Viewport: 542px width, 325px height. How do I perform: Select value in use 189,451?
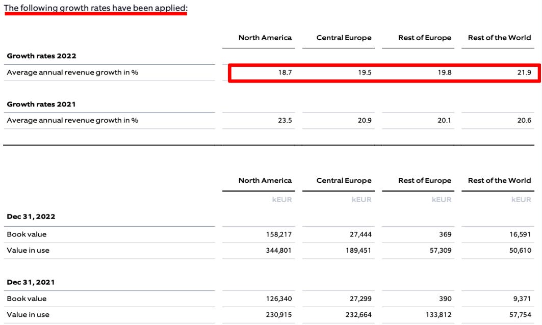(358, 251)
